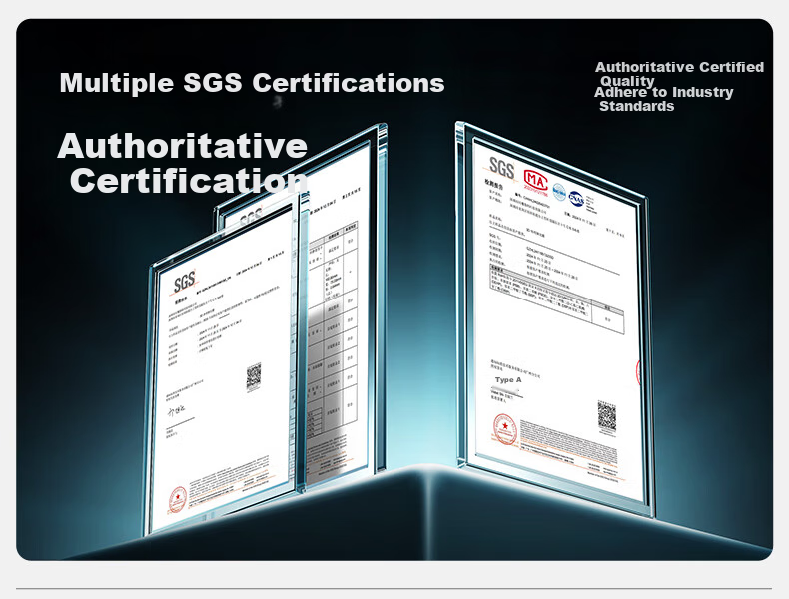Image resolution: width=789 pixels, height=599 pixels.
Task: Click the handwritten signature on the left certificate
Action: click(176, 411)
